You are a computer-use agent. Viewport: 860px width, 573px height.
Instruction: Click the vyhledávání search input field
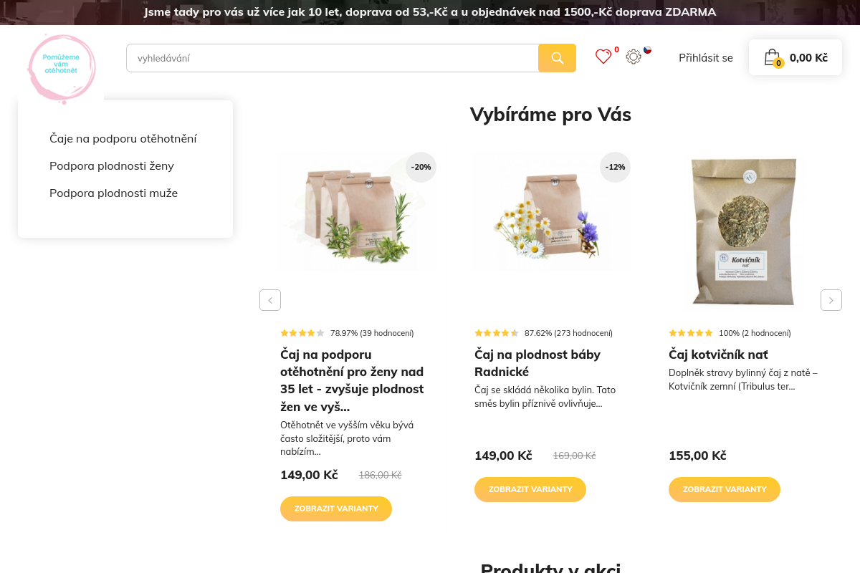(332, 57)
